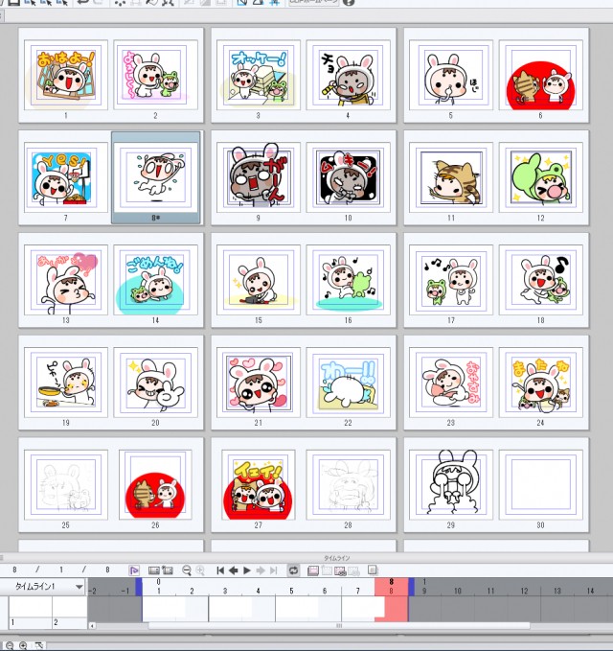The image size is (613, 651).
Task: Zoom in page manager with bottom magnifier
Action: (23, 646)
